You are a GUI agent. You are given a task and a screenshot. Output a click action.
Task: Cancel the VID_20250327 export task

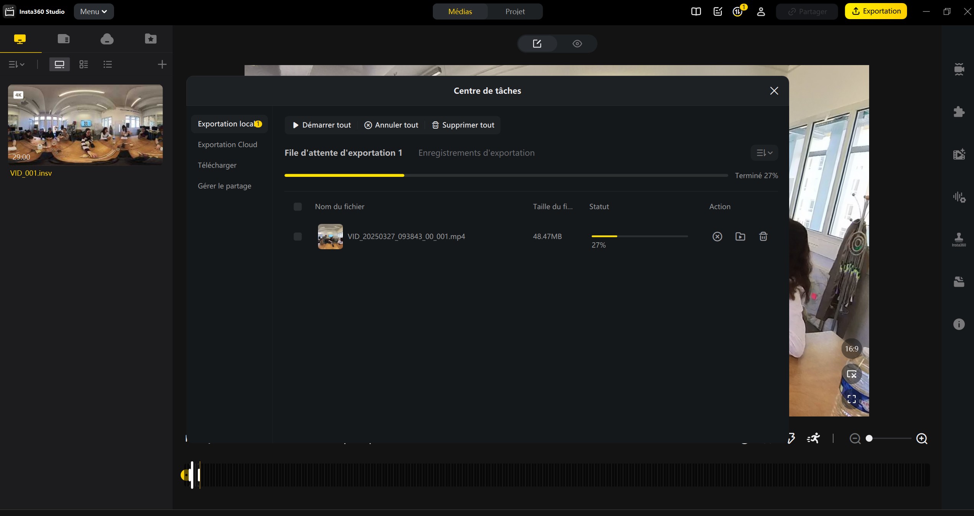(717, 237)
